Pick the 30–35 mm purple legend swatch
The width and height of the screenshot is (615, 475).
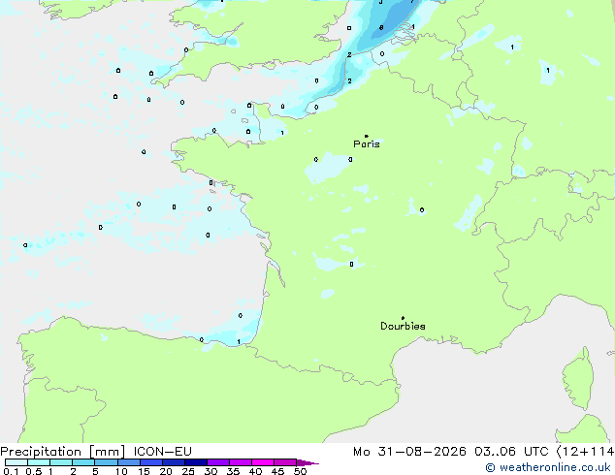click(218, 462)
